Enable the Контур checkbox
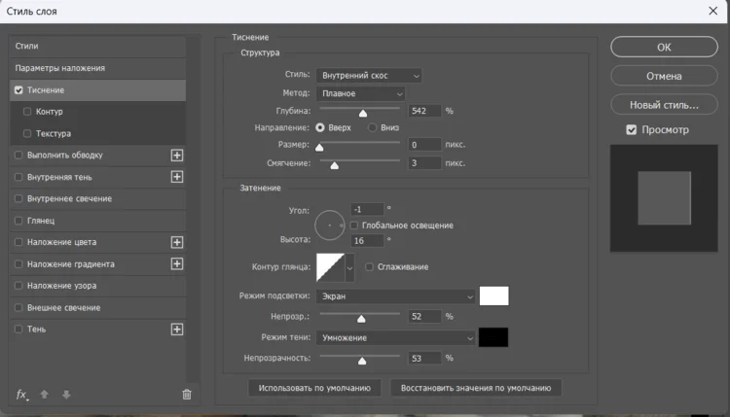 [x=27, y=112]
